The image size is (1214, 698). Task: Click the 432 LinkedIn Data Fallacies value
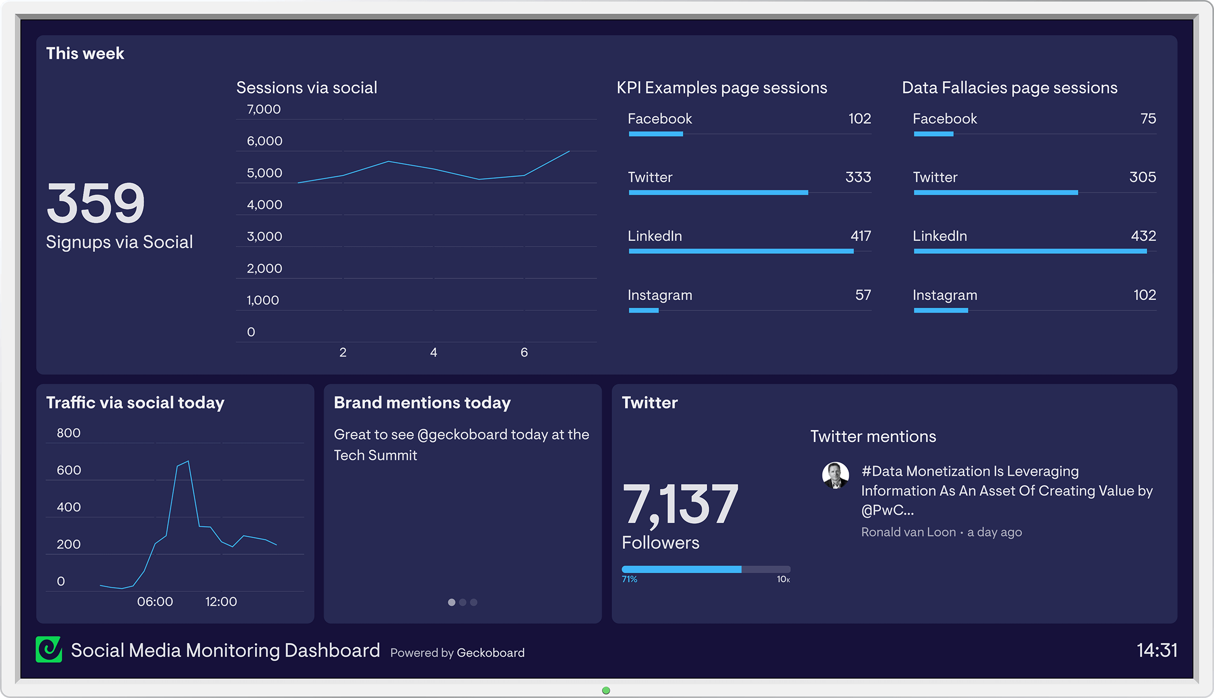[1143, 236]
